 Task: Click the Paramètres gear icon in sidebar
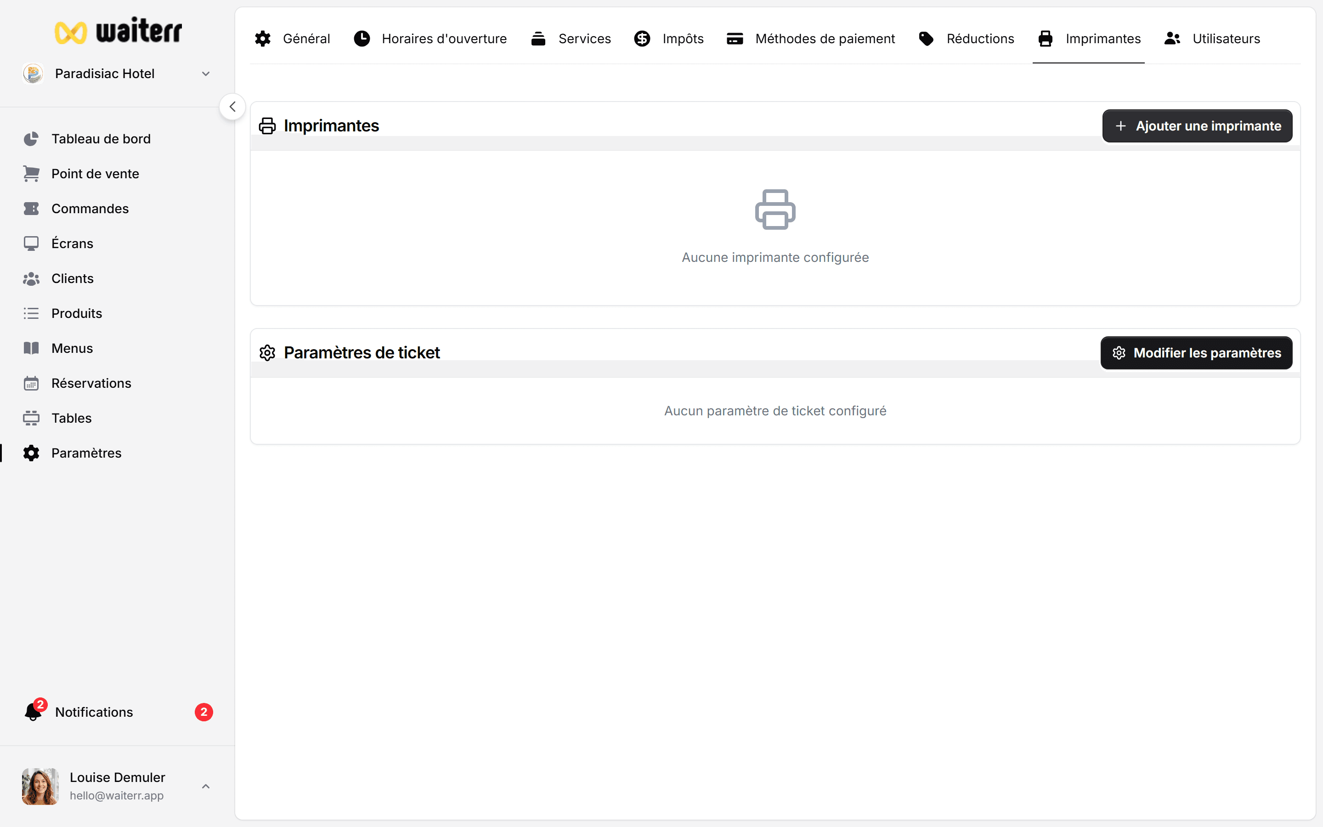(x=31, y=453)
